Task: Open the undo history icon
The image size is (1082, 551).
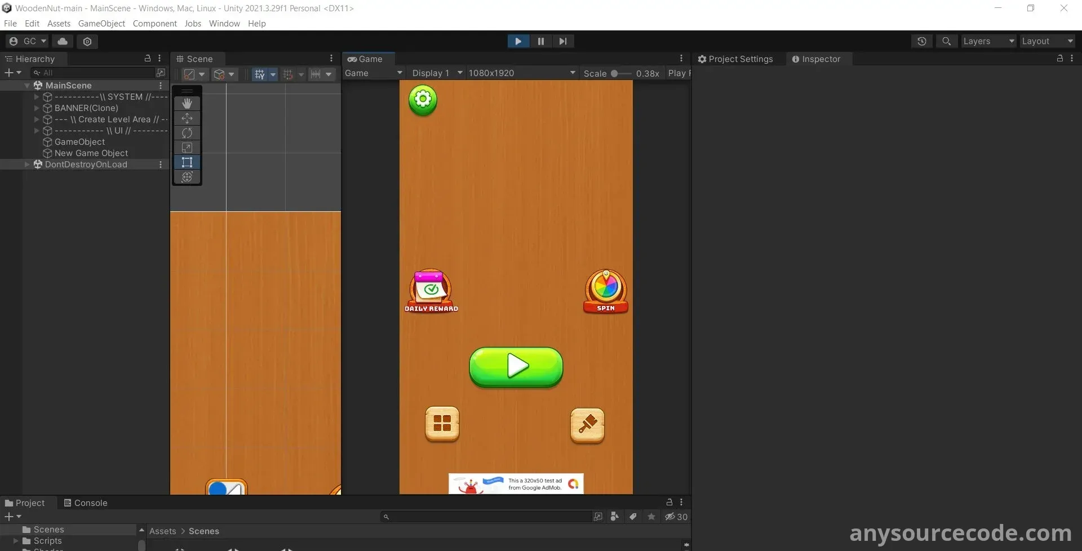Action: (921, 41)
